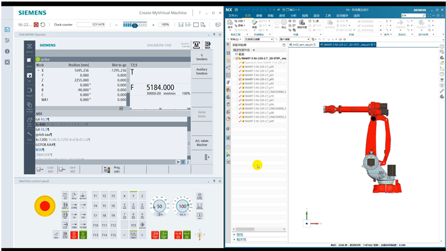Toggle the RAPID override key
The width and height of the screenshot is (446, 251).
133,235
